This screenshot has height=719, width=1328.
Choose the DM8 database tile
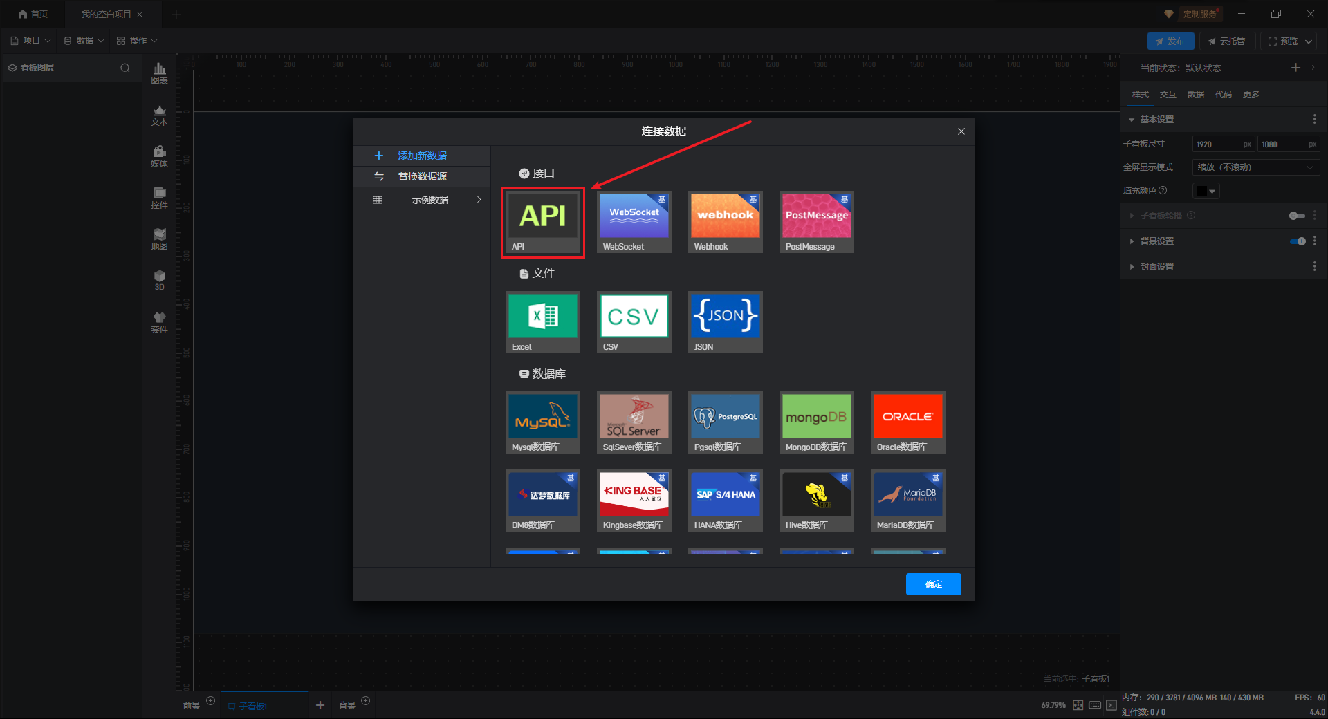pos(543,501)
